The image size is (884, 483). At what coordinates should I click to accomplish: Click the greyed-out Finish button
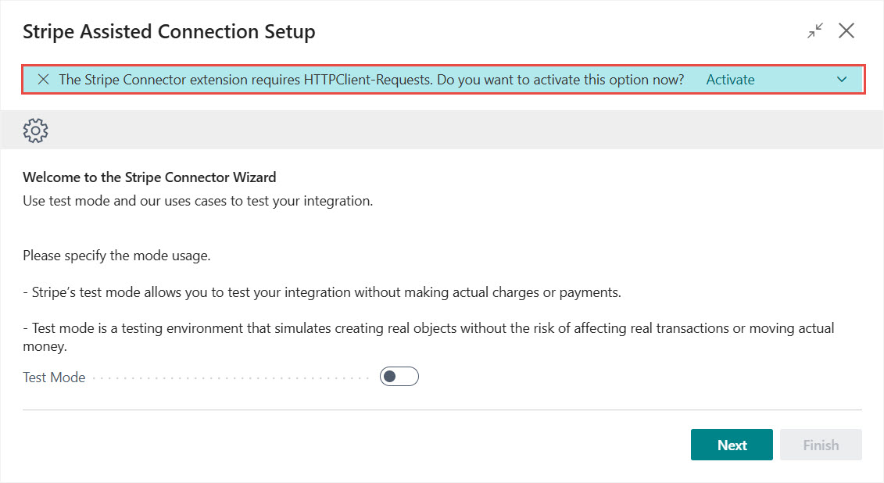(821, 445)
